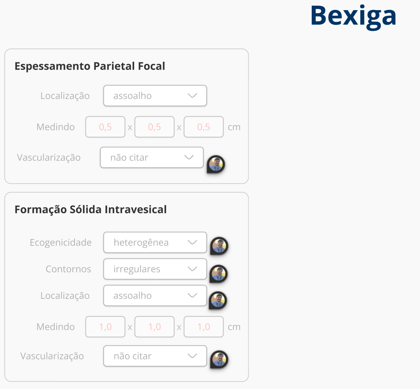
Task: Open Vascularização dropdown in Espessamento Parietal Focal
Action: click(x=152, y=157)
